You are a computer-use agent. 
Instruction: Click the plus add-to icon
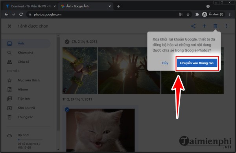204,26
